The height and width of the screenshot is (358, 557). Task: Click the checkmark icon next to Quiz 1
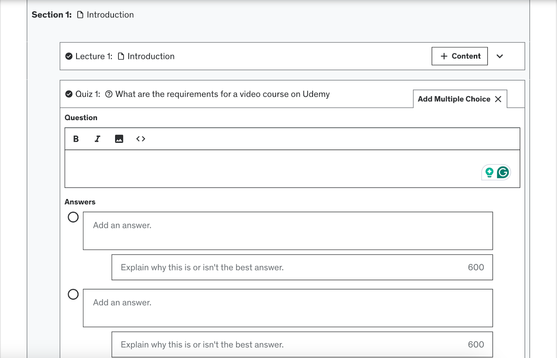[68, 94]
